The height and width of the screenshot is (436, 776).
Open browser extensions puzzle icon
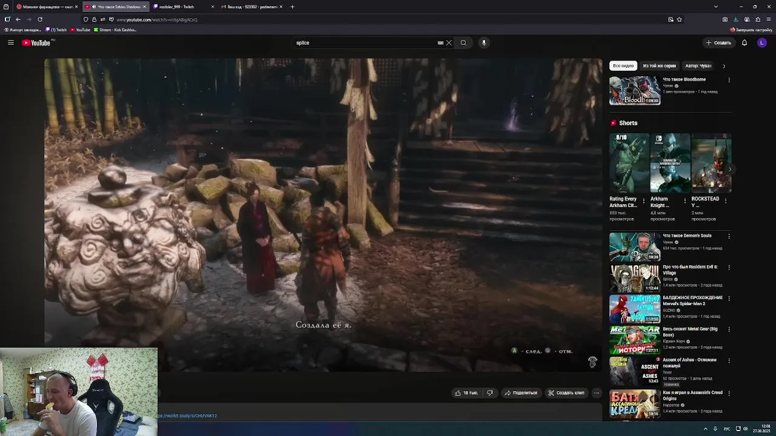pos(757,19)
